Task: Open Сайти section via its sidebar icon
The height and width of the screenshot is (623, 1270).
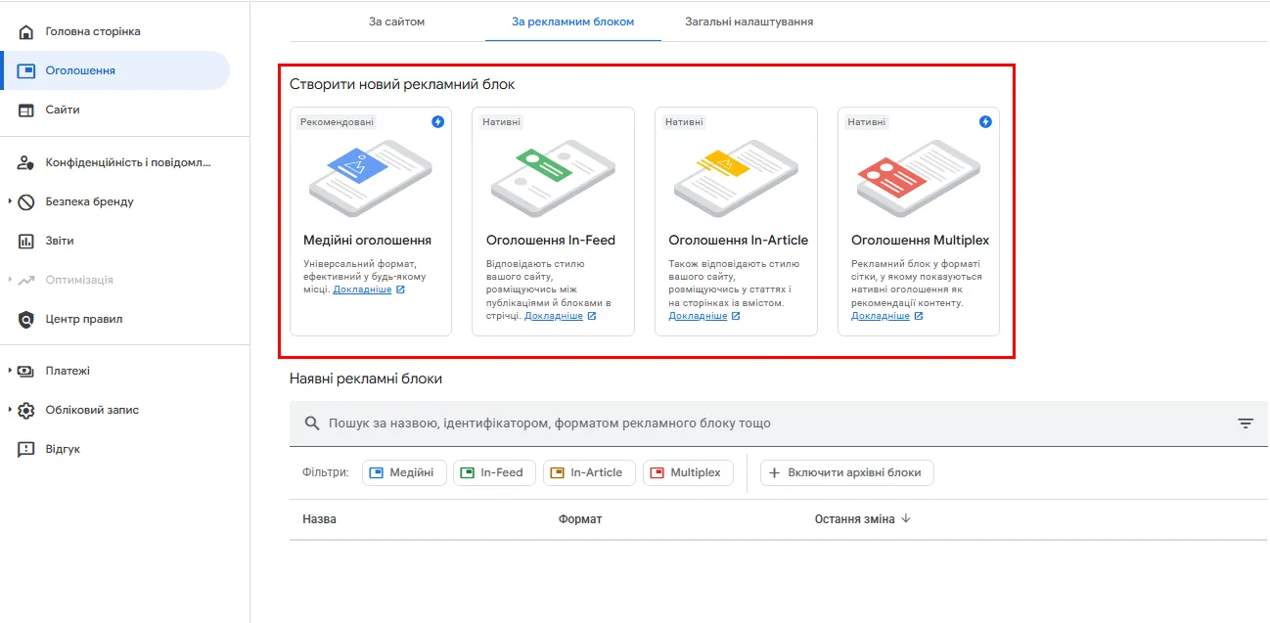Action: point(26,111)
